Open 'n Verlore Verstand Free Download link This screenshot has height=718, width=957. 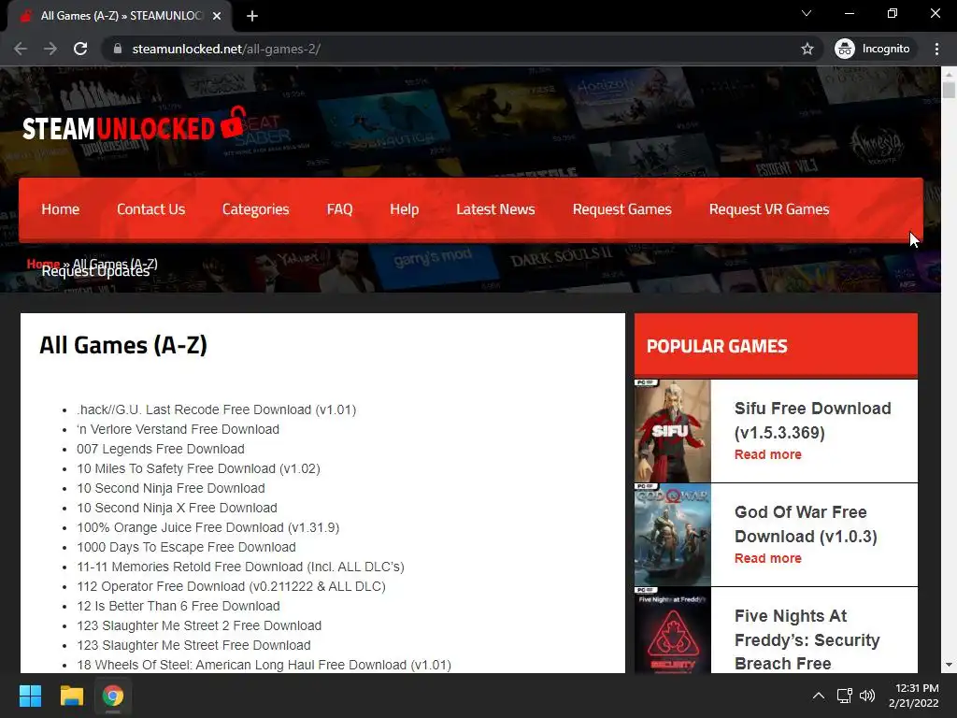click(178, 429)
